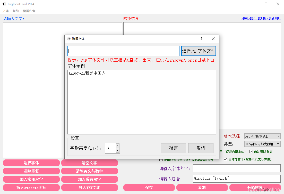This screenshot has height=194, width=284.
Task: Expand the 类型 dropdown showing XBF字体
Action: click(262, 144)
